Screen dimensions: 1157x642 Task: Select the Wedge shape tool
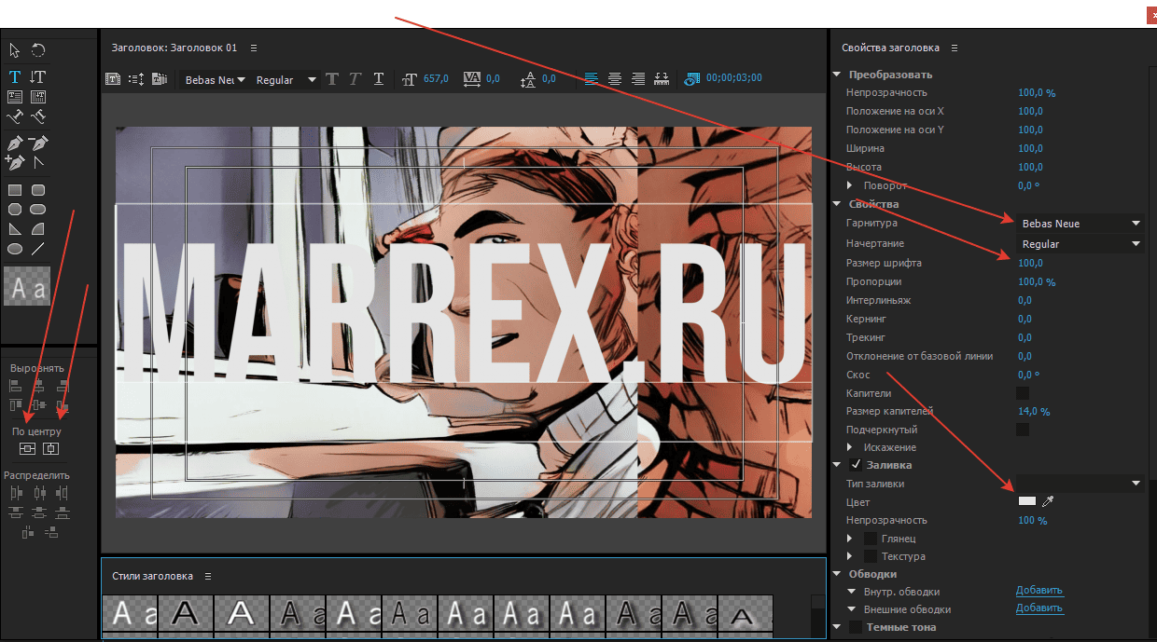(15, 228)
